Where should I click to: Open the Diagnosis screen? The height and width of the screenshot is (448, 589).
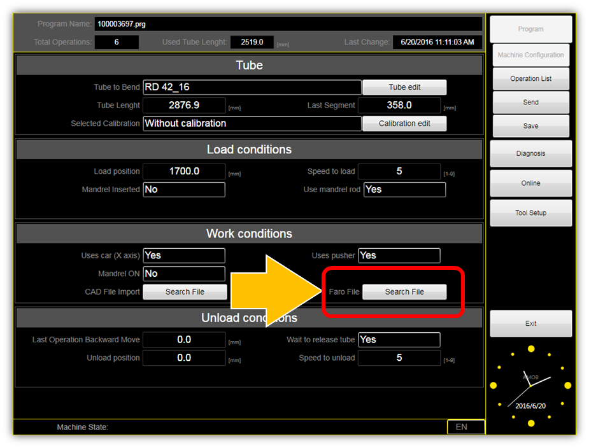click(530, 153)
